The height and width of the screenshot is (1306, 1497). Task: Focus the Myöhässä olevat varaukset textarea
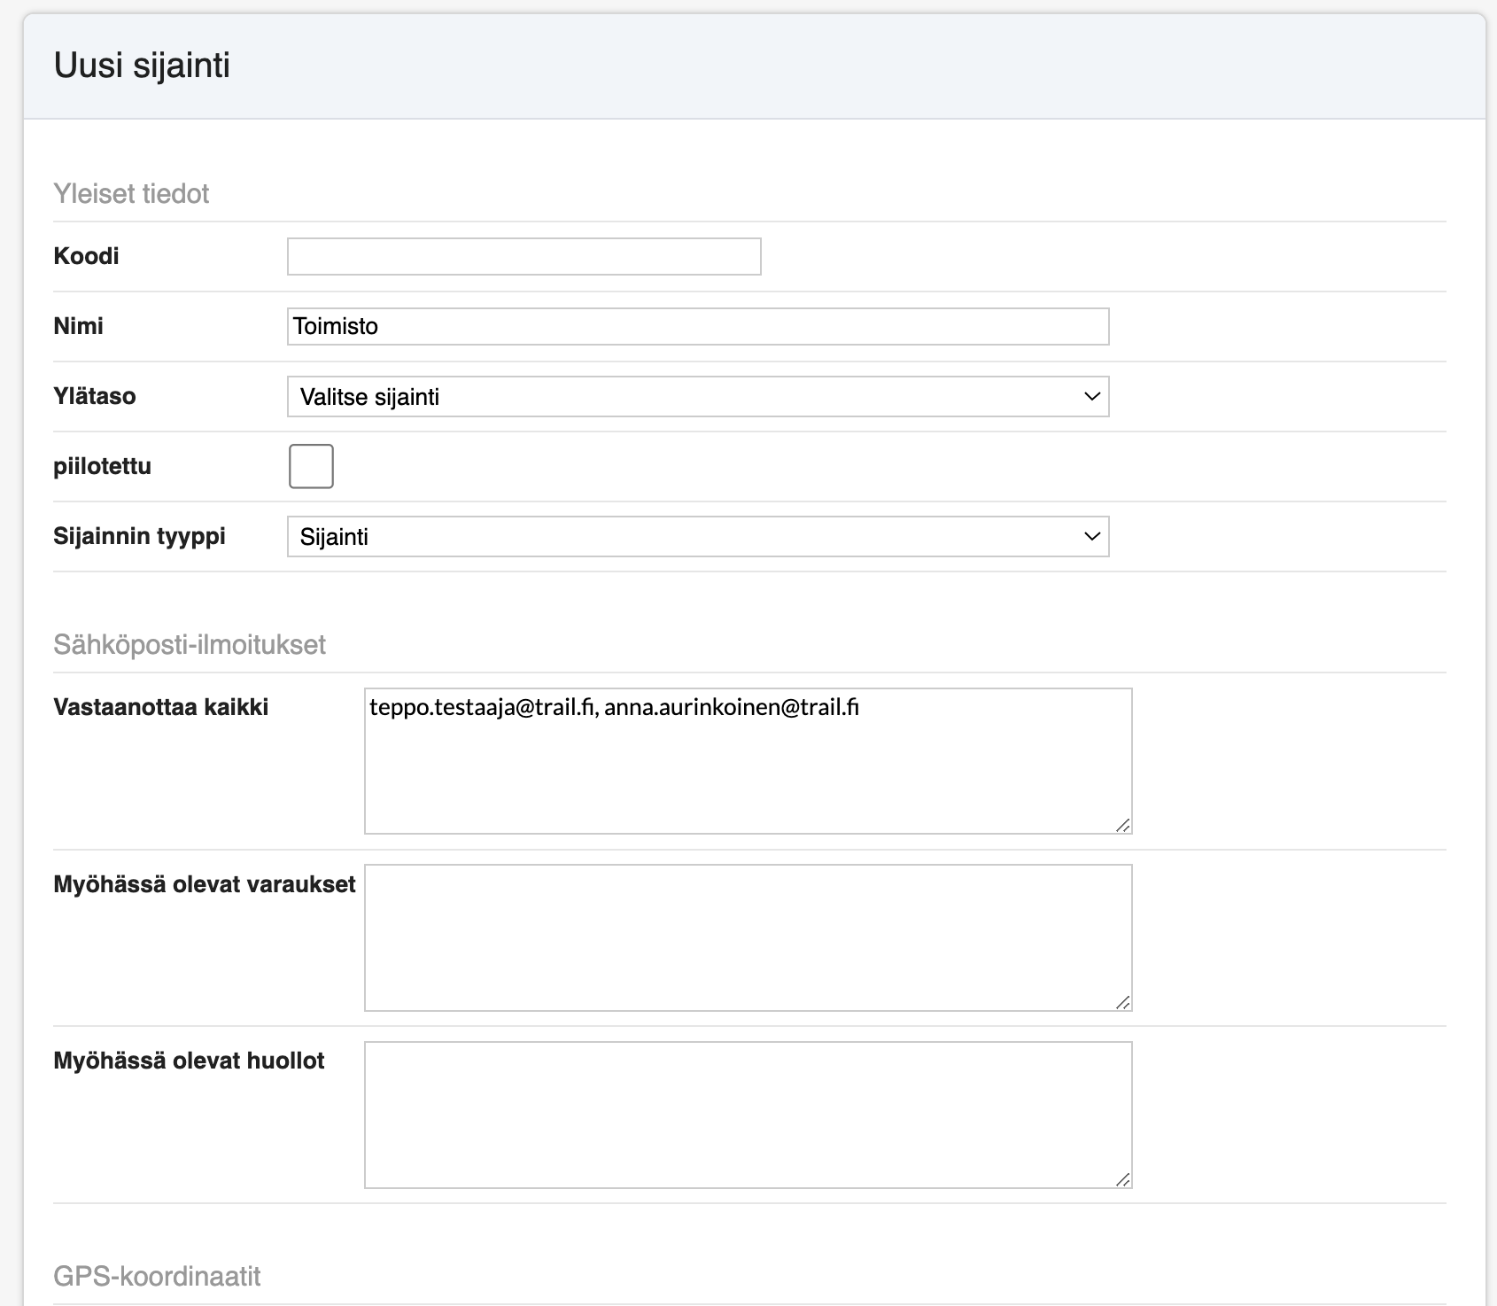click(x=748, y=937)
